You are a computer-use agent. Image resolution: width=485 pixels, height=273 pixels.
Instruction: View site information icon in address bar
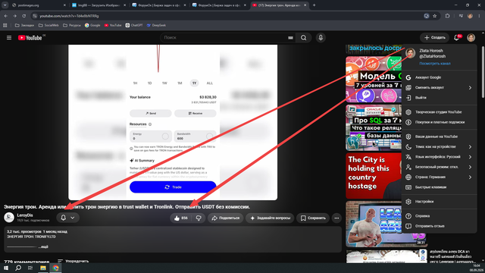[35, 16]
